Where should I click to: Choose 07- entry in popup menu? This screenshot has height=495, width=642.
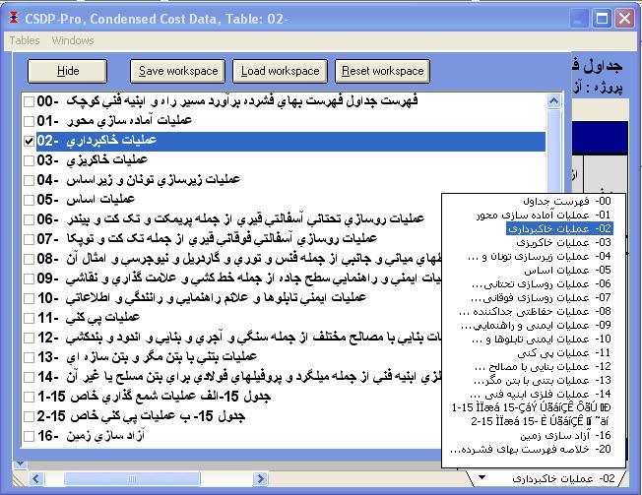coord(541,298)
